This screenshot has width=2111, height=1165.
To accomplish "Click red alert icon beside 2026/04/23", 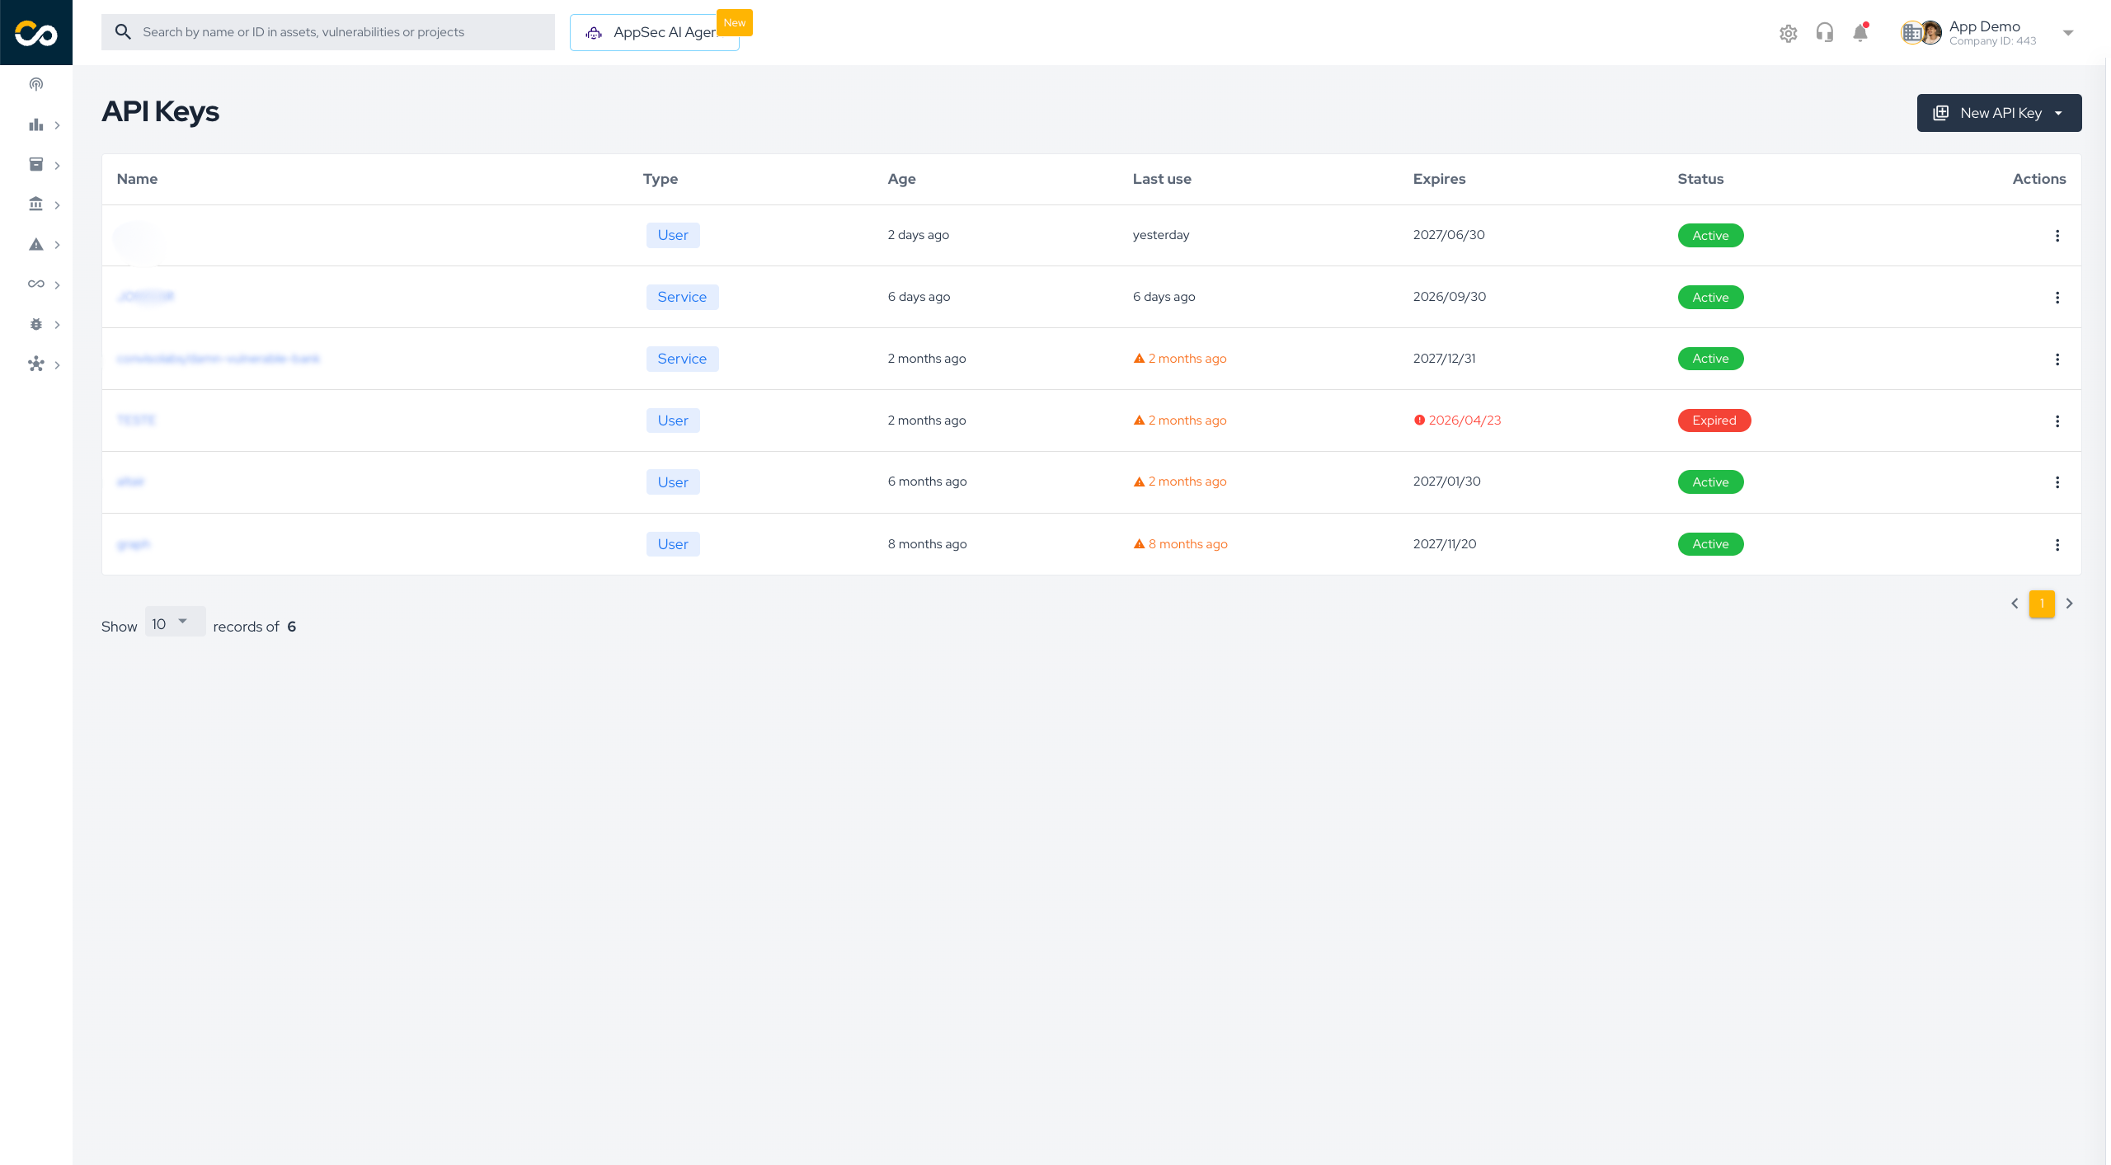I will 1419,420.
